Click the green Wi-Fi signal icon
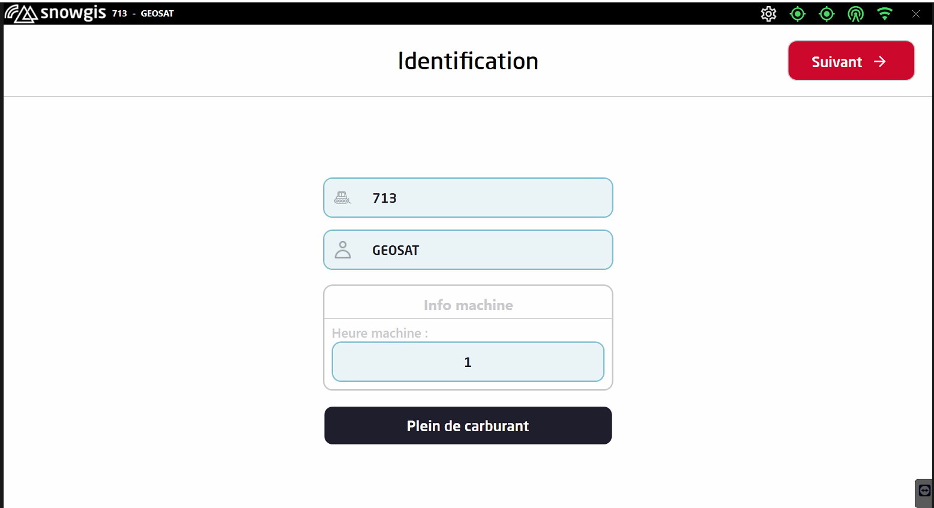Screen dimensions: 934x508 tap(884, 14)
